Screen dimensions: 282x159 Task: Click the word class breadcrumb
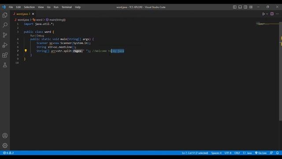pyautogui.click(x=39, y=20)
